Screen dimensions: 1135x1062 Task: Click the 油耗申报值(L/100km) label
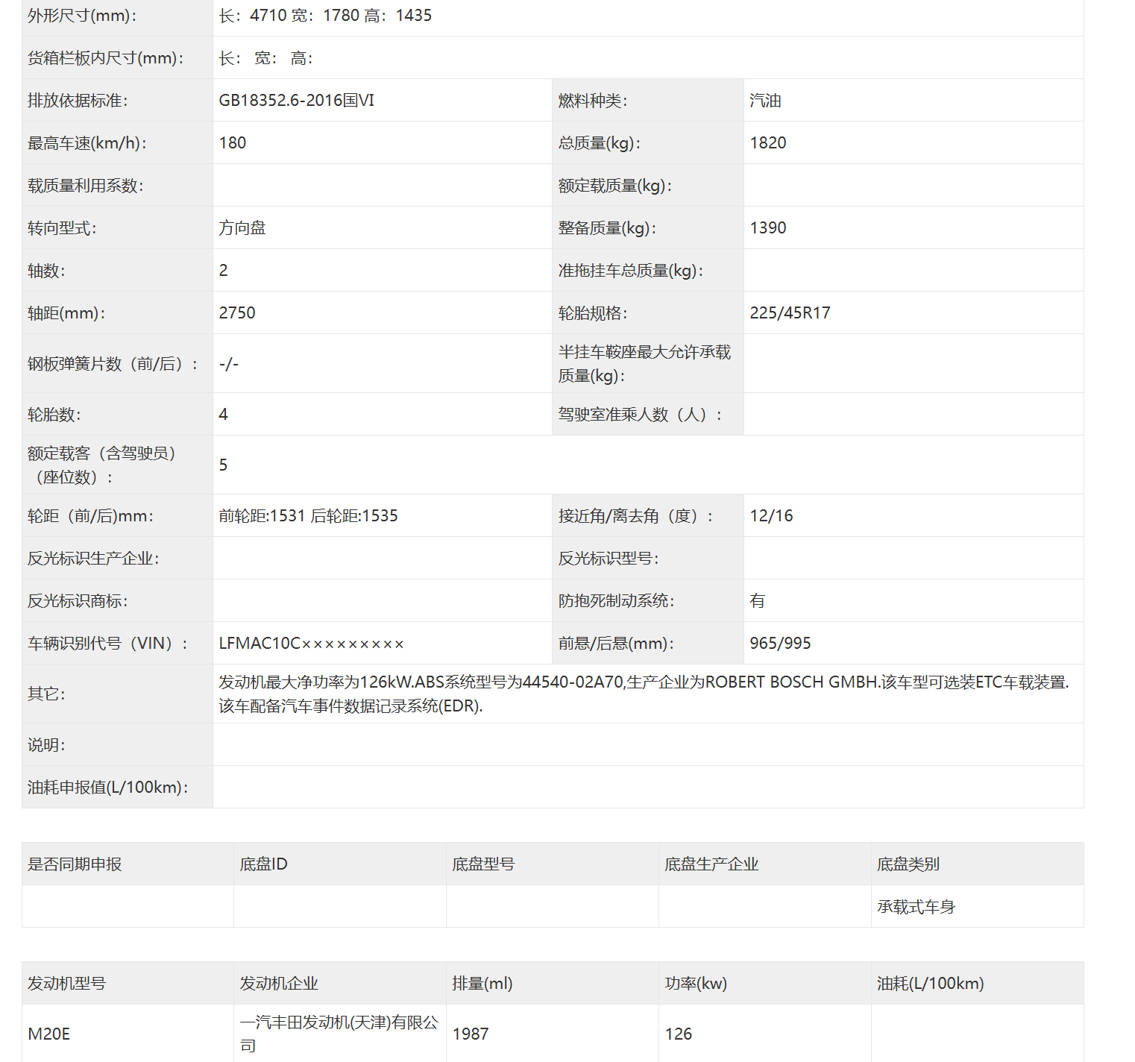click(x=108, y=787)
